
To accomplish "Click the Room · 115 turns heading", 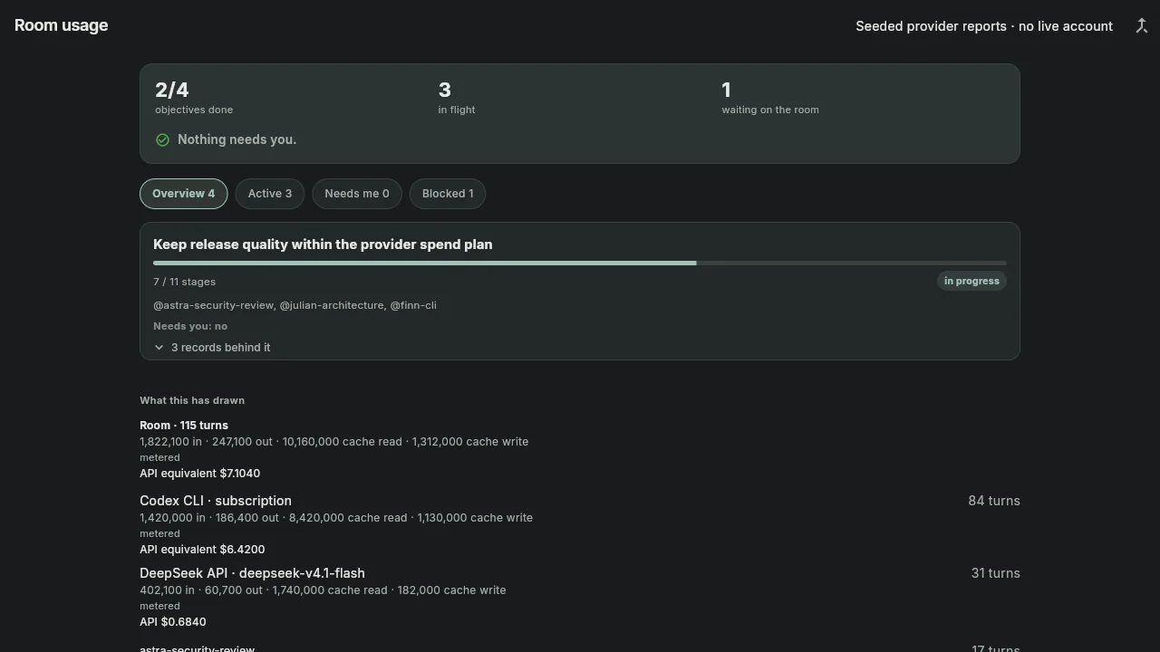I will pyautogui.click(x=184, y=426).
